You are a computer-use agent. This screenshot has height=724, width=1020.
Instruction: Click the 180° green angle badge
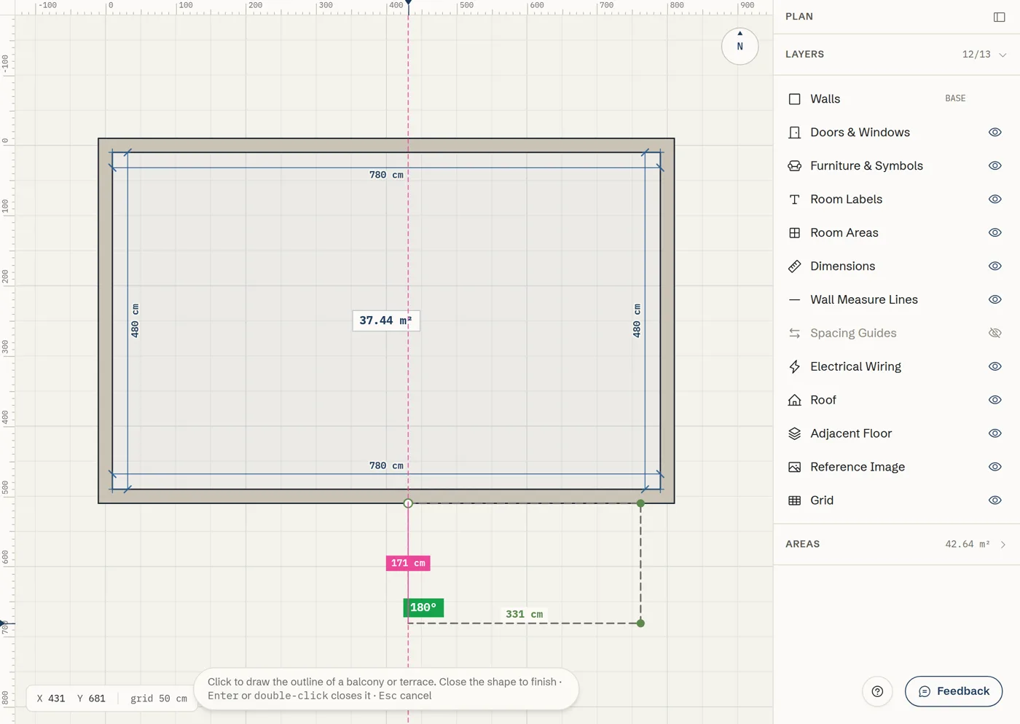tap(423, 607)
